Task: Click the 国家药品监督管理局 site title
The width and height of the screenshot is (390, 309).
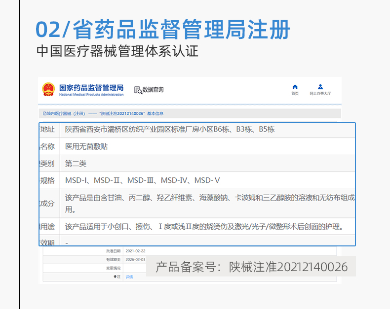Action: [x=91, y=88]
